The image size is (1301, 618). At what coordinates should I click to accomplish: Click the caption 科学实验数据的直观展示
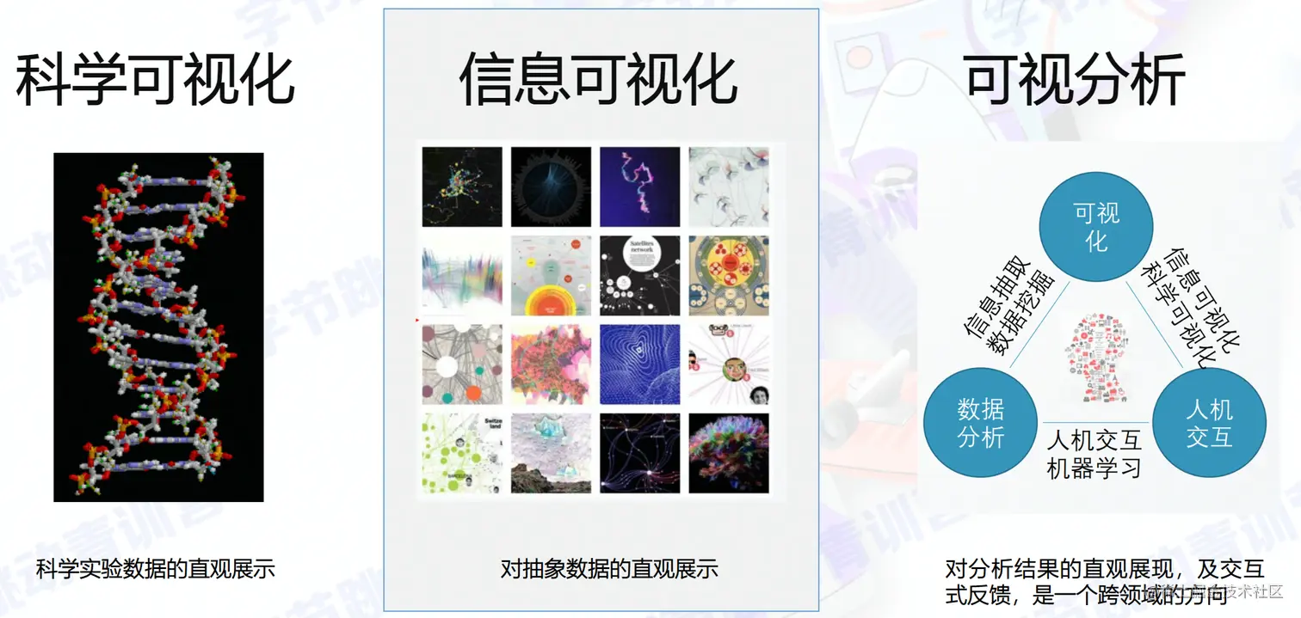[156, 569]
